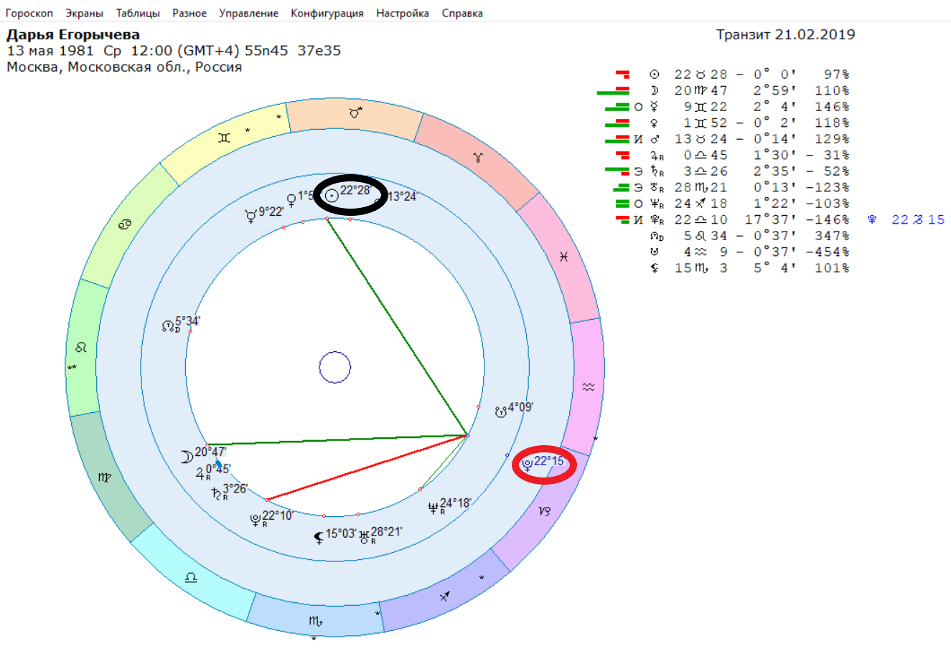Select the Scorpio sign segment on the zodiac ring
Screen dimensions: 951x656
point(314,620)
